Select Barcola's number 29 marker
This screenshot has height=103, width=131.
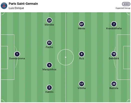(x=114, y=84)
